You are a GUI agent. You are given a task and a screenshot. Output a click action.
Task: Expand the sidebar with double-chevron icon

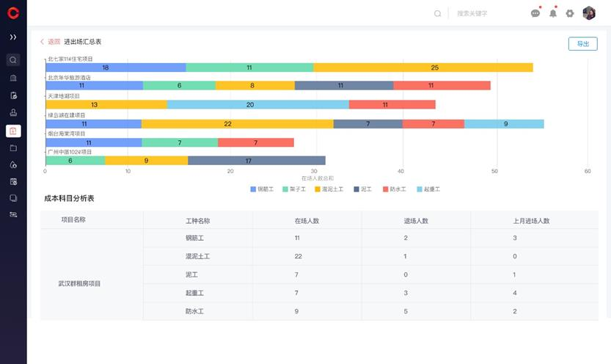click(13, 37)
